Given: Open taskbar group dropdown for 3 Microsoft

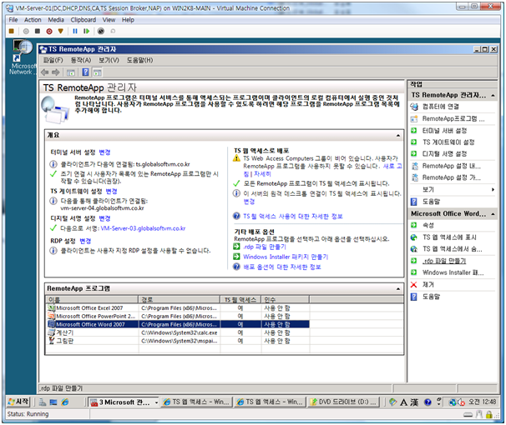Looking at the screenshot, I should click(x=156, y=402).
